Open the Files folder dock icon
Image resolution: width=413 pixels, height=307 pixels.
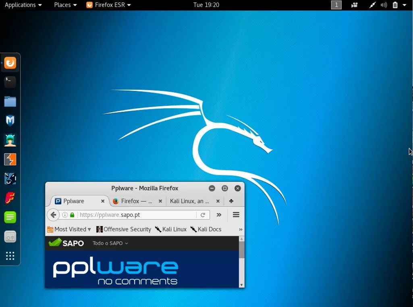(x=10, y=101)
